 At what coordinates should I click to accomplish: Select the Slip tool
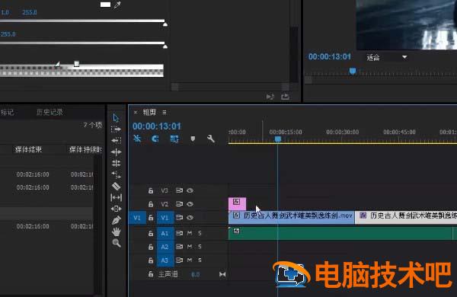(x=116, y=197)
